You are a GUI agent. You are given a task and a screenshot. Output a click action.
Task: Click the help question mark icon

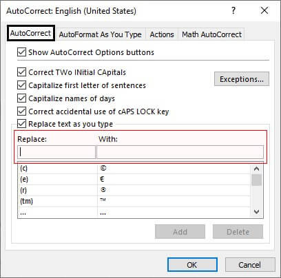coord(233,10)
